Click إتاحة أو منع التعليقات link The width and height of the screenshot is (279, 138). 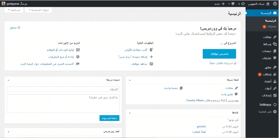[61, 57]
